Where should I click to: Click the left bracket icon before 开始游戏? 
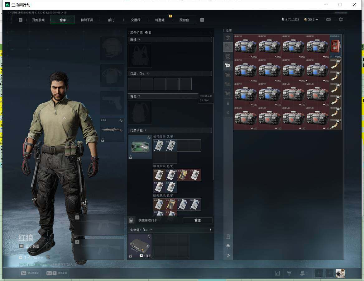point(21,20)
